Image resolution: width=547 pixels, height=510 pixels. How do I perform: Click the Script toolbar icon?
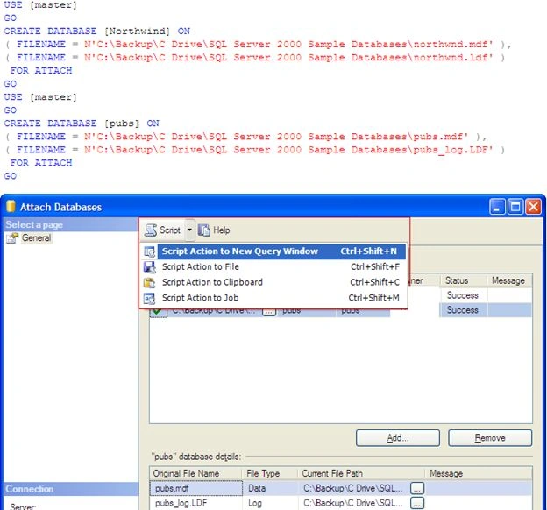click(151, 230)
